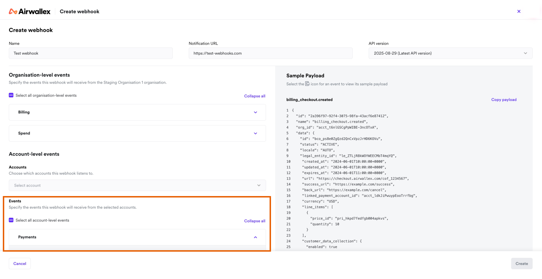Click the API version dropdown arrow
The height and width of the screenshot is (279, 542).
(525, 53)
